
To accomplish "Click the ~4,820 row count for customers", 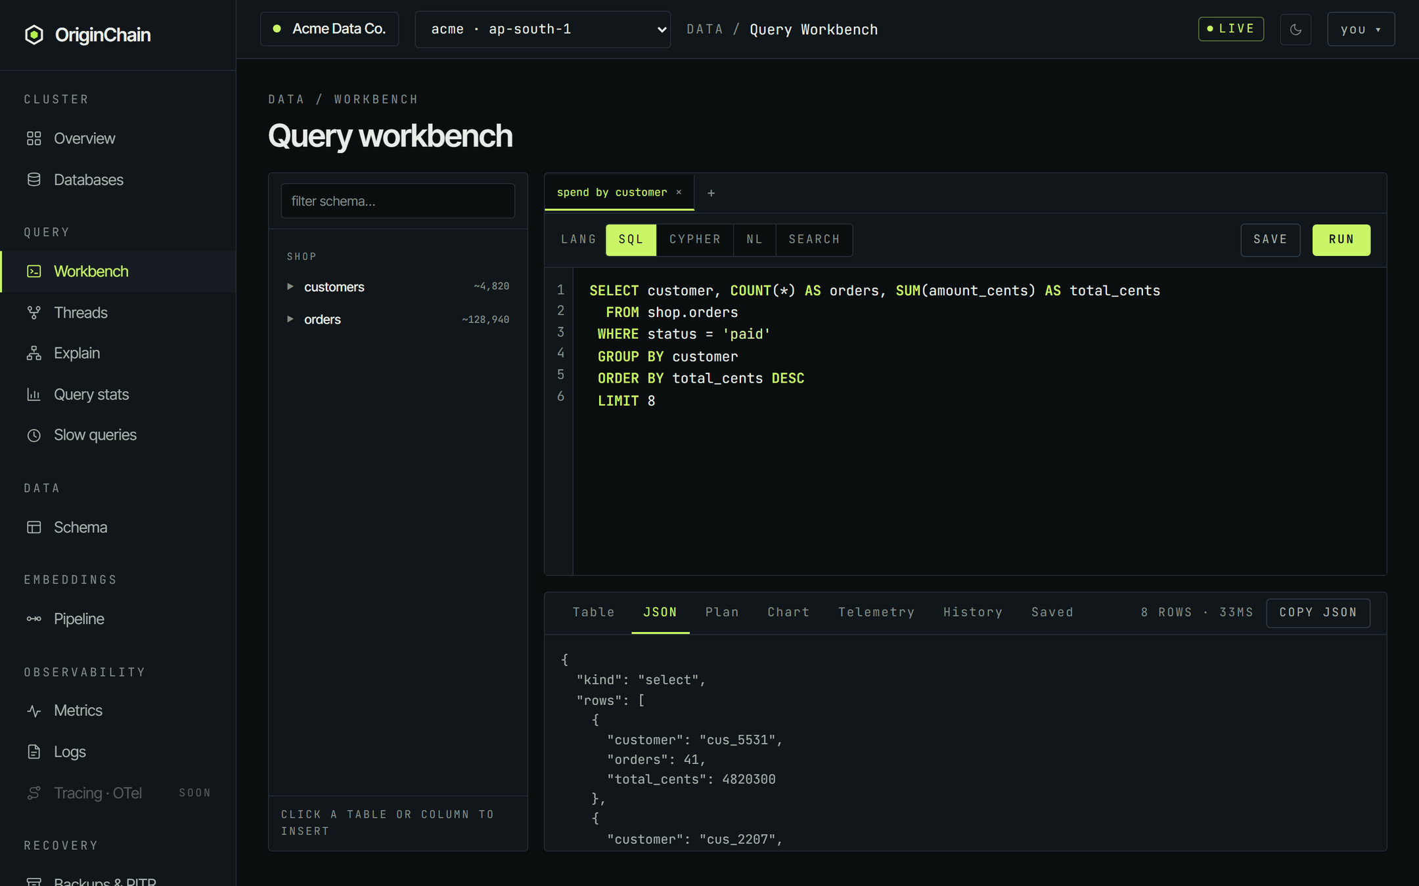I will (x=491, y=286).
